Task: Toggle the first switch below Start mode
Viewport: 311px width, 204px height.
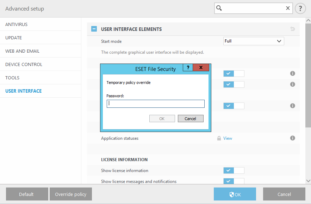Action: [234, 73]
